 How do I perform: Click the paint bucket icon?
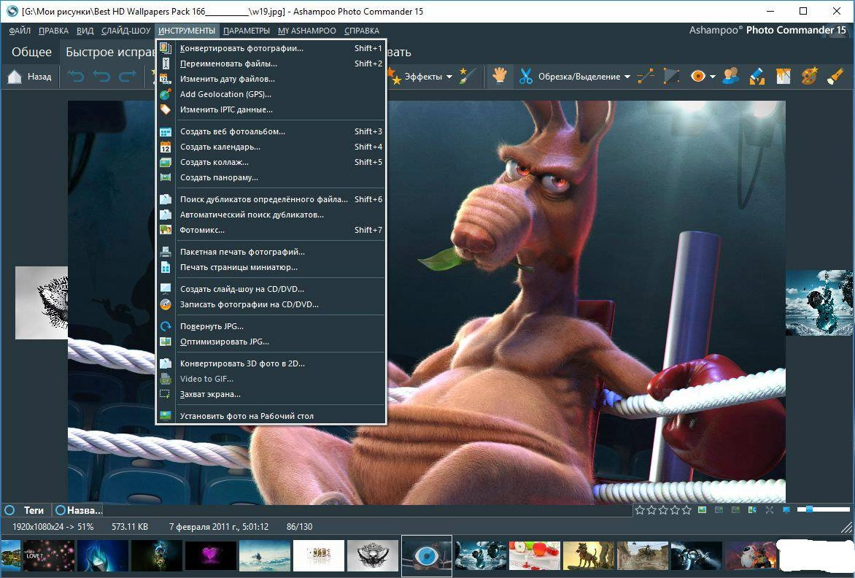coord(783,77)
